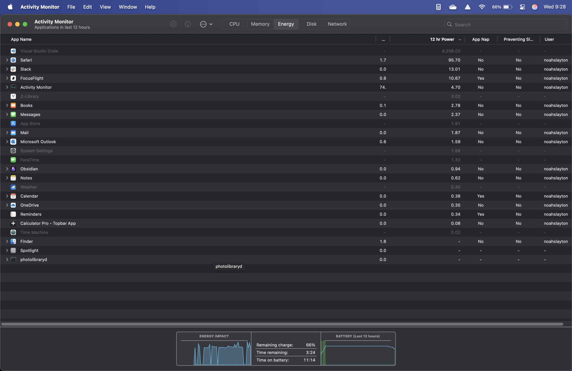The width and height of the screenshot is (572, 371).
Task: Expand the Safari process group
Action: click(7, 60)
